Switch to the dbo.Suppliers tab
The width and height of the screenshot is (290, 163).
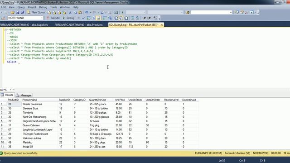(x=24, y=25)
